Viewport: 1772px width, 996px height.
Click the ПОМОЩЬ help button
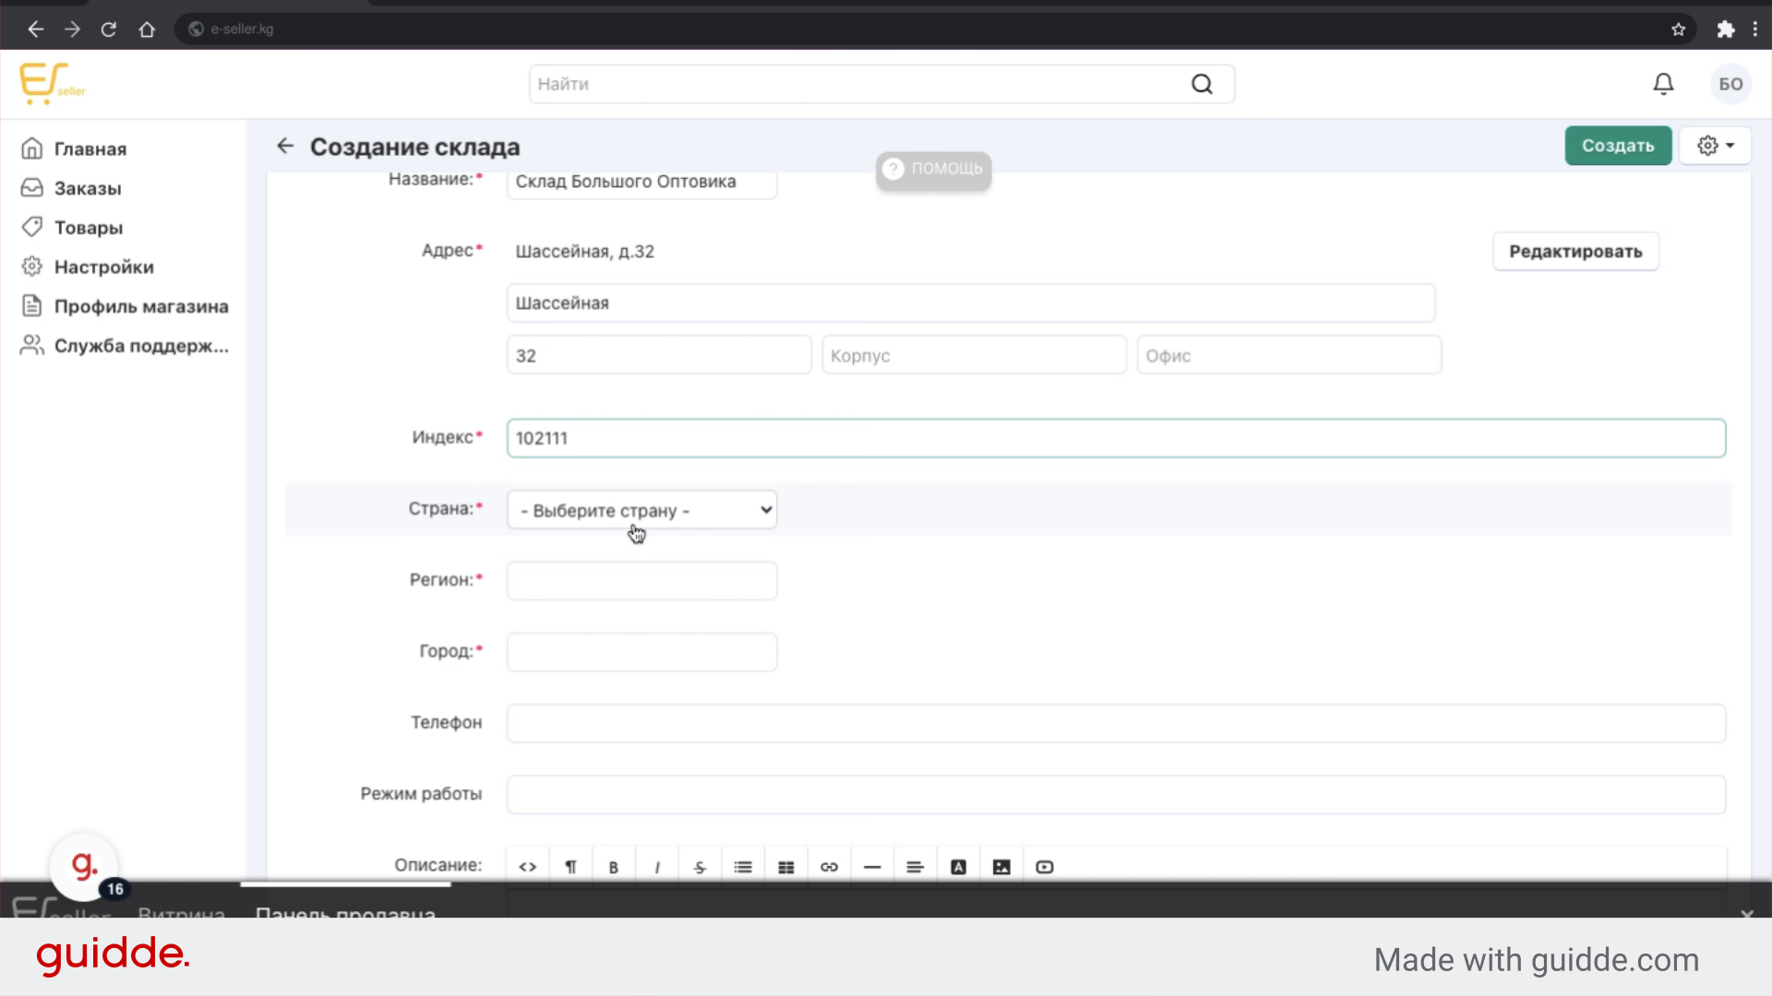pos(933,169)
